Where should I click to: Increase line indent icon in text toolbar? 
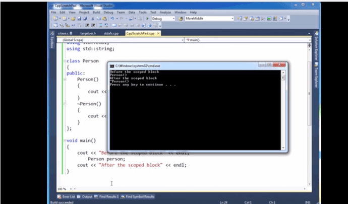pyautogui.click(x=93, y=25)
